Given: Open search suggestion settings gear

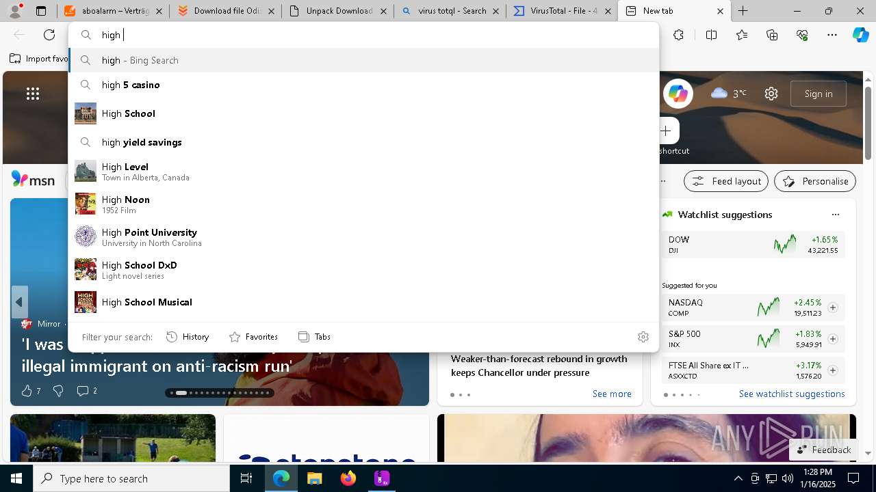Looking at the screenshot, I should click(x=643, y=337).
